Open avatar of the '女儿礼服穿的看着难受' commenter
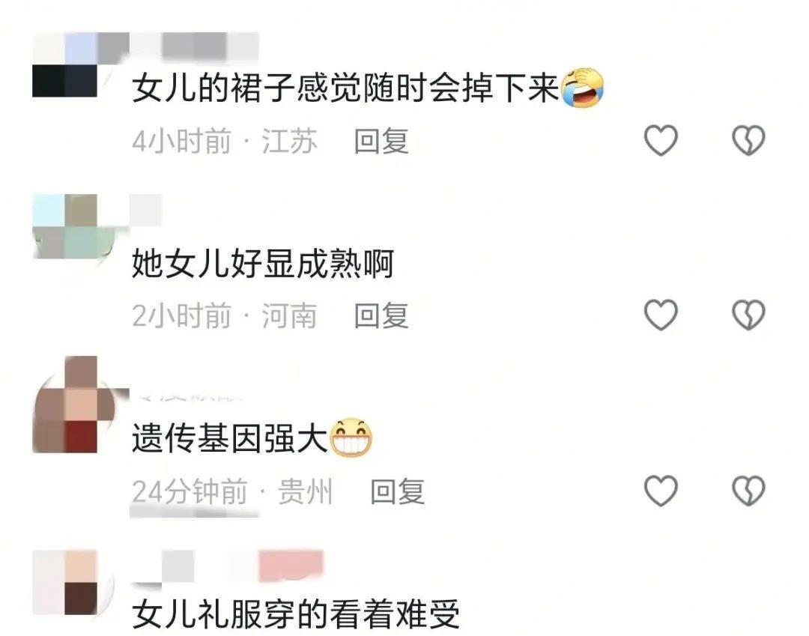Screen dimensions: 809x636 [72, 582]
